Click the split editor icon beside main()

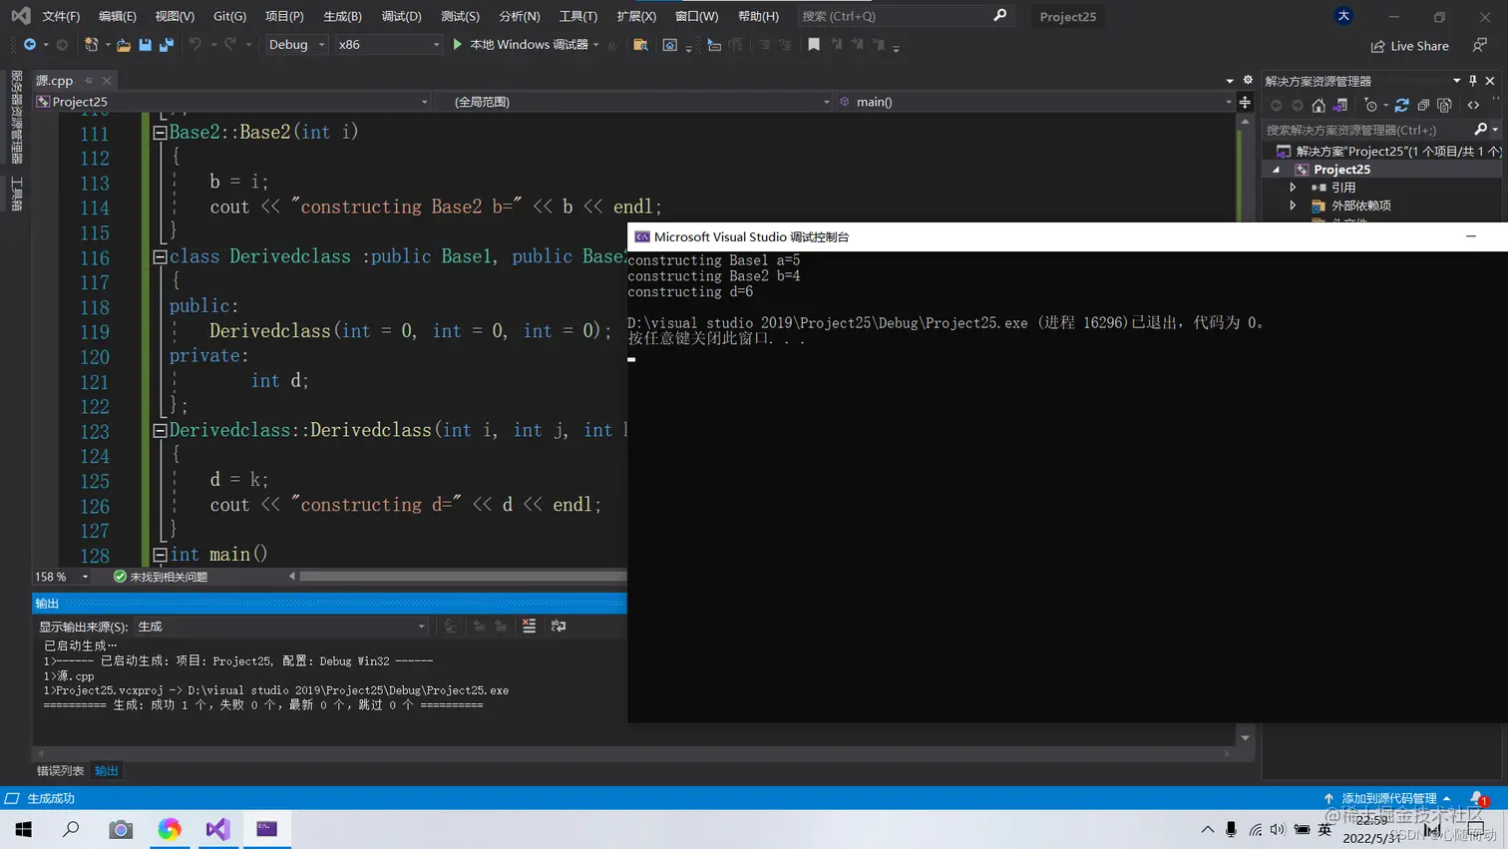tap(1245, 102)
